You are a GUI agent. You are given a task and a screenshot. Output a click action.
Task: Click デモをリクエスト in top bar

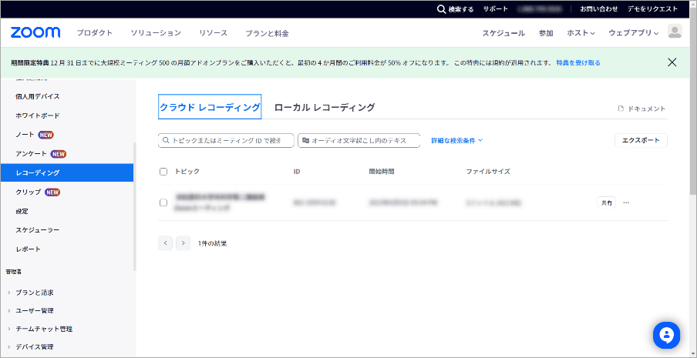652,9
